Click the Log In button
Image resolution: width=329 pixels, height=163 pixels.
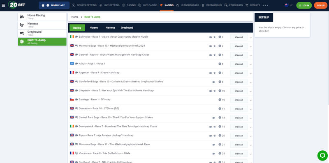click(x=304, y=5)
